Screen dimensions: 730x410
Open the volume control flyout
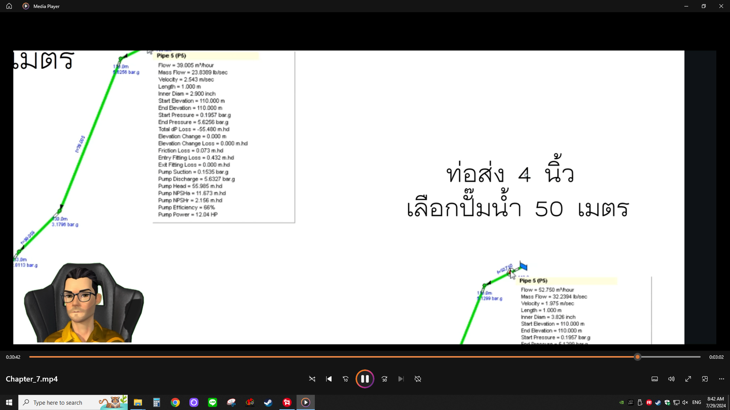point(671,379)
